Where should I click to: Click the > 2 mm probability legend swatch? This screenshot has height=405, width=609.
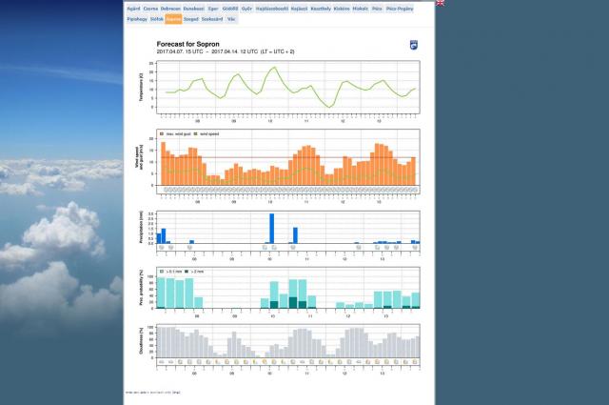point(187,272)
